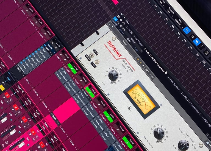211x151 pixels.
Task: Toggle PB21 MDN insert power button
Action: pyautogui.click(x=27, y=58)
